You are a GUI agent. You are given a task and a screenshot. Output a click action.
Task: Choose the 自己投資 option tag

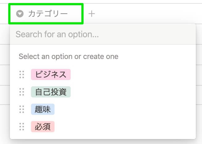pyautogui.click(x=51, y=92)
